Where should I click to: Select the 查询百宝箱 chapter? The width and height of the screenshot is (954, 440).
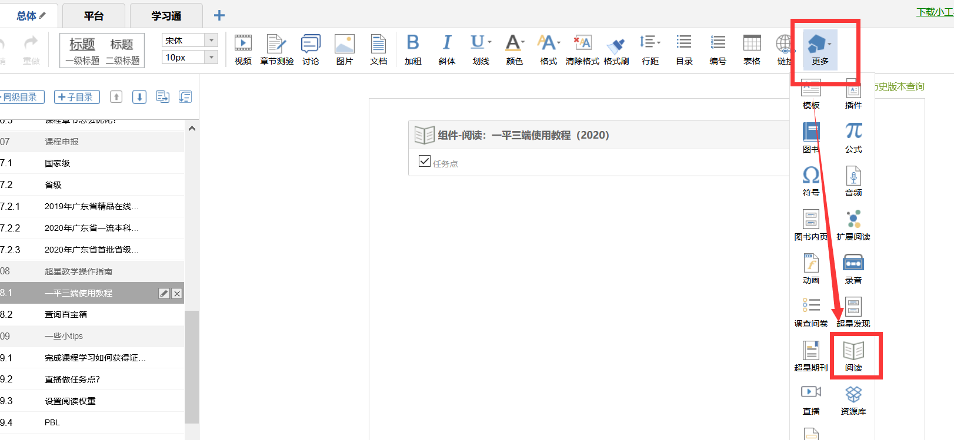pyautogui.click(x=92, y=314)
